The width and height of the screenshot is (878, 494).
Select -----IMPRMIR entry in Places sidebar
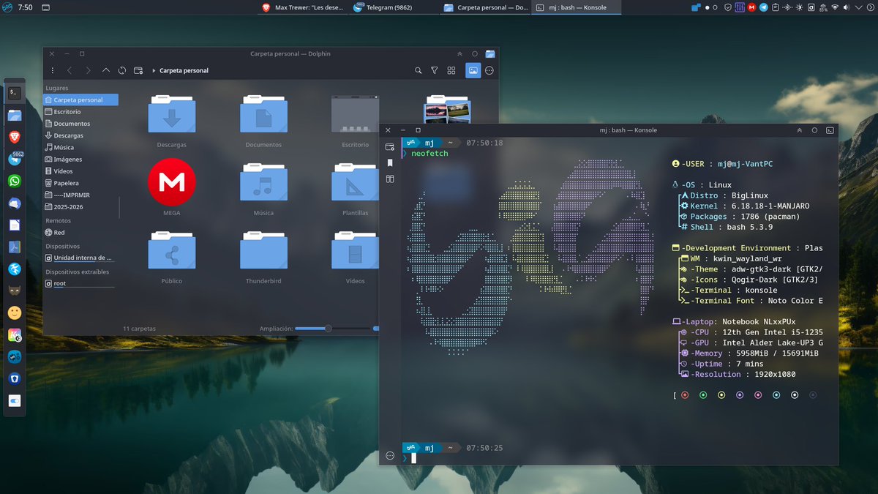(80, 195)
